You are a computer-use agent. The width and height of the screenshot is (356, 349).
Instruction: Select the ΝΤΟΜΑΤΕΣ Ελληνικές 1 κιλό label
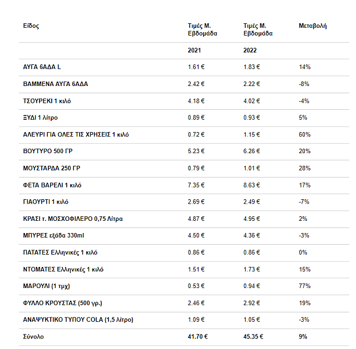[63, 270]
